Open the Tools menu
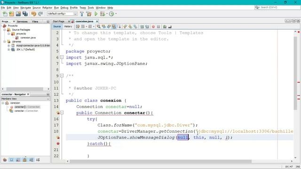Viewport: 301px width, 169px height. (91, 8)
